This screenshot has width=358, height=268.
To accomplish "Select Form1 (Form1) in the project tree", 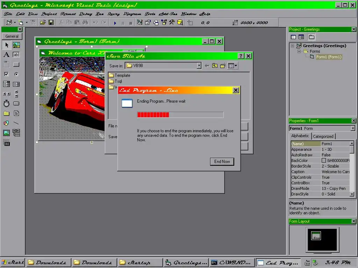I will [329, 57].
